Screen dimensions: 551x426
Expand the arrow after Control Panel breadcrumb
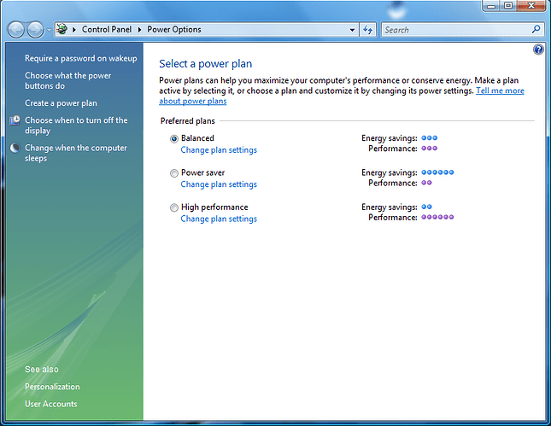tap(140, 30)
